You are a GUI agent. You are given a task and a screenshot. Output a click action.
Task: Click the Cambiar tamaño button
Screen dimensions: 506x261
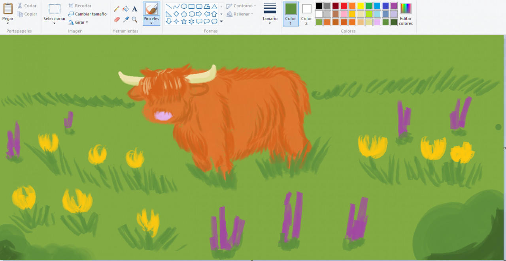(87, 14)
